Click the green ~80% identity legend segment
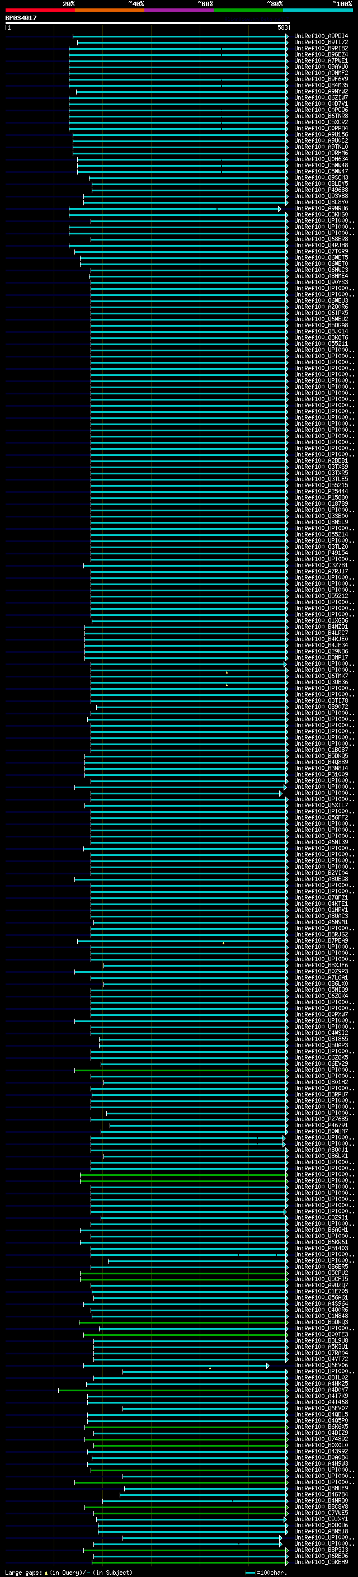Image resolution: width=358 pixels, height=1577 pixels. tap(248, 10)
